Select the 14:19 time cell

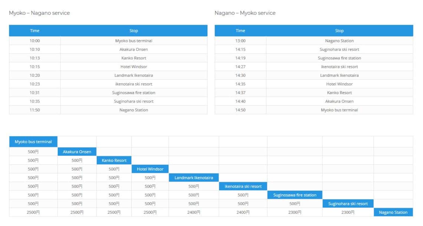click(x=240, y=58)
